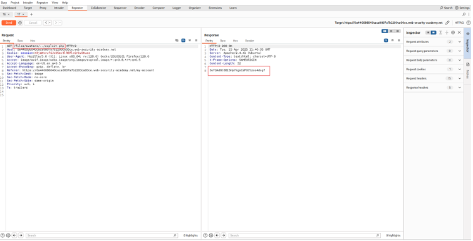
Task: Toggle response newline display \n
Action: pos(392,40)
